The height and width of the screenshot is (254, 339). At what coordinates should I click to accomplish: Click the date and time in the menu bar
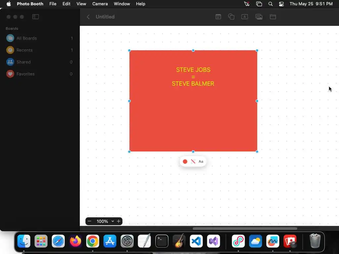point(311,4)
